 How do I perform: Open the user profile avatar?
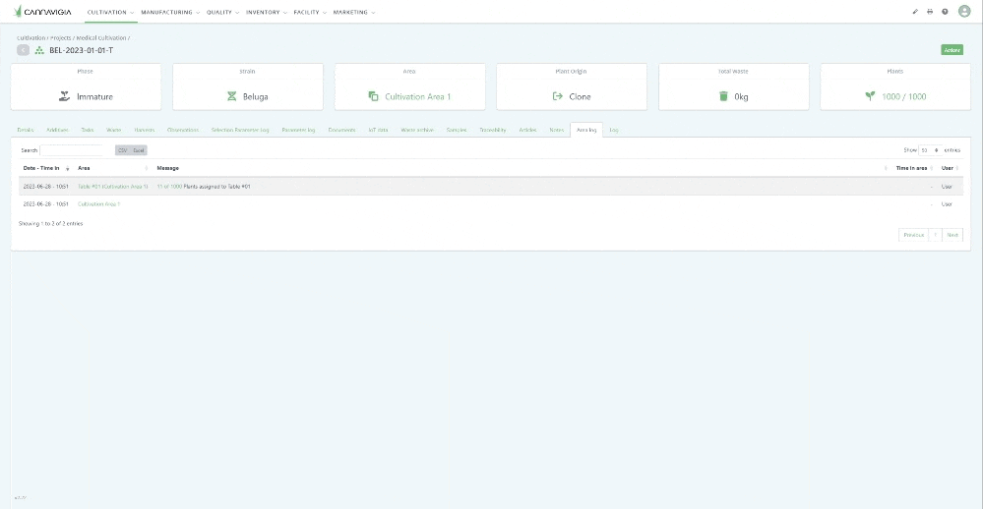pyautogui.click(x=964, y=12)
